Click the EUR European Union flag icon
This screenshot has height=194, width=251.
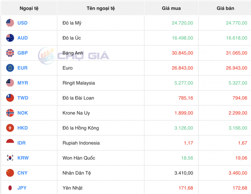click(x=9, y=68)
